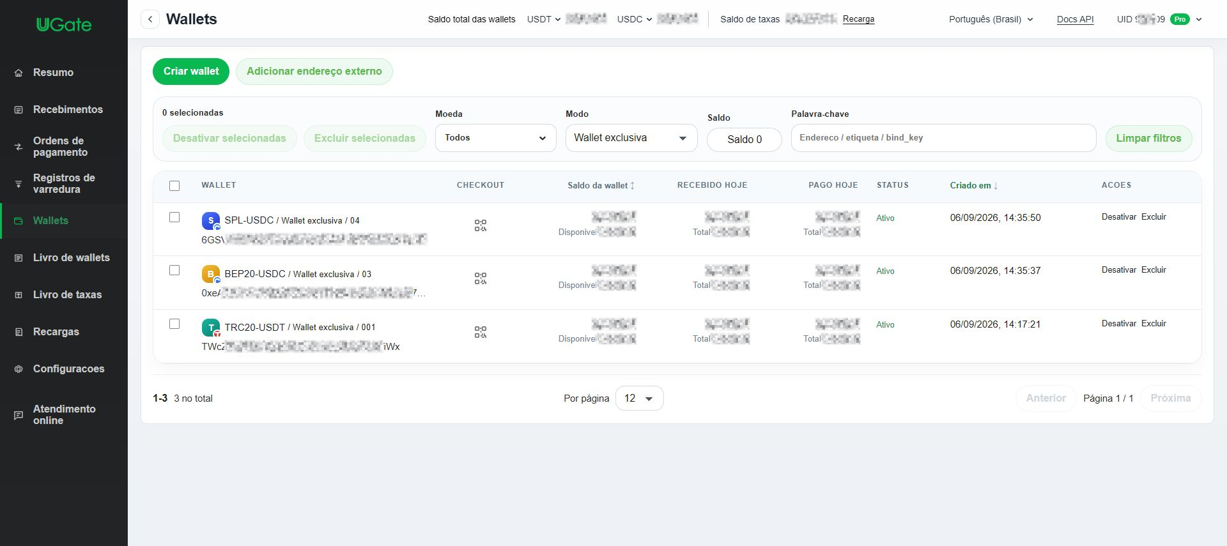Open the Modo Wallet exclusiva dropdown
This screenshot has width=1227, height=546.
point(631,138)
